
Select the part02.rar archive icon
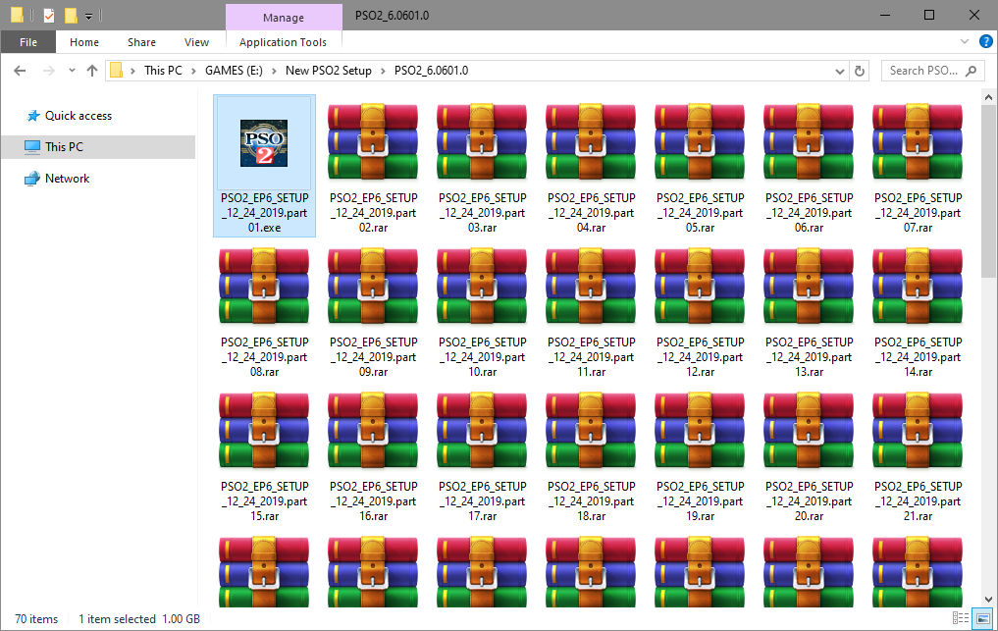coord(373,142)
